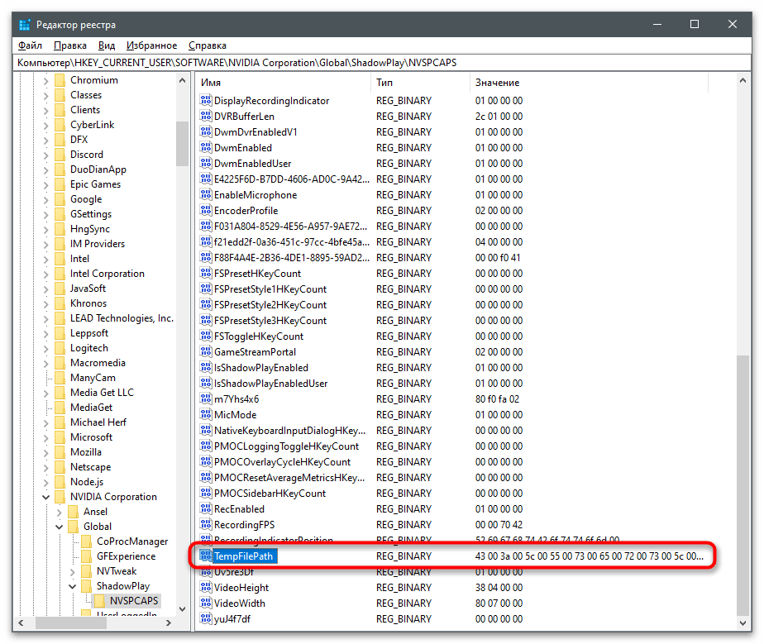764x644 pixels.
Task: Select the ManyCam key
Action: pyautogui.click(x=93, y=378)
